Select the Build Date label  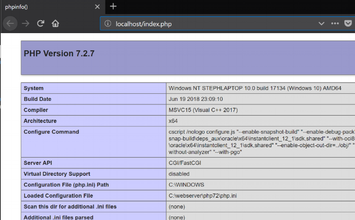coord(38,99)
